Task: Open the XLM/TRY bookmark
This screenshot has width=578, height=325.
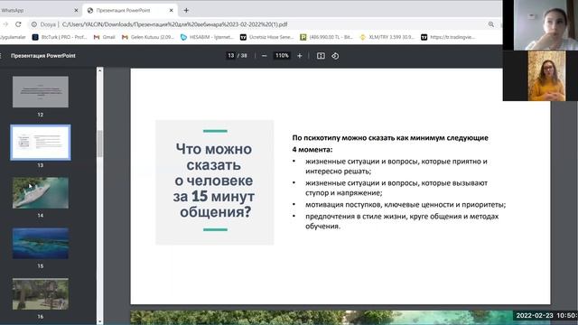Action: click(387, 37)
